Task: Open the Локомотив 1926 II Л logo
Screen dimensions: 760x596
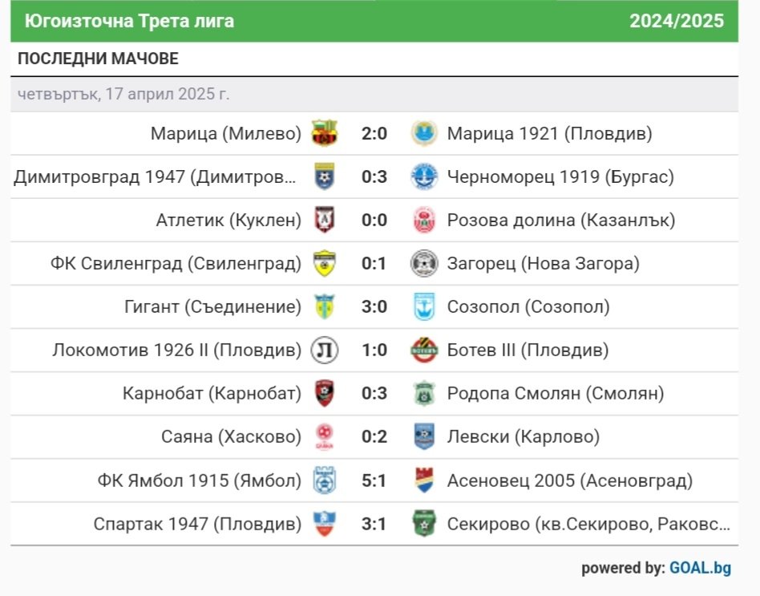Action: 324,350
